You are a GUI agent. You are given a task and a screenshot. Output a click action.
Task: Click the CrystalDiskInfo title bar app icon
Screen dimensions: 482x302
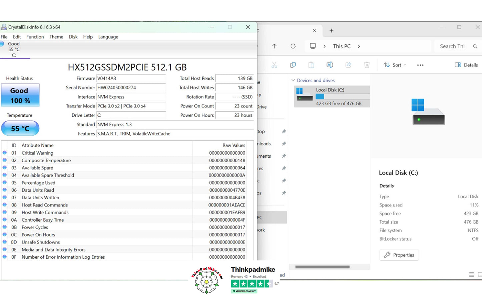[x=4, y=27]
